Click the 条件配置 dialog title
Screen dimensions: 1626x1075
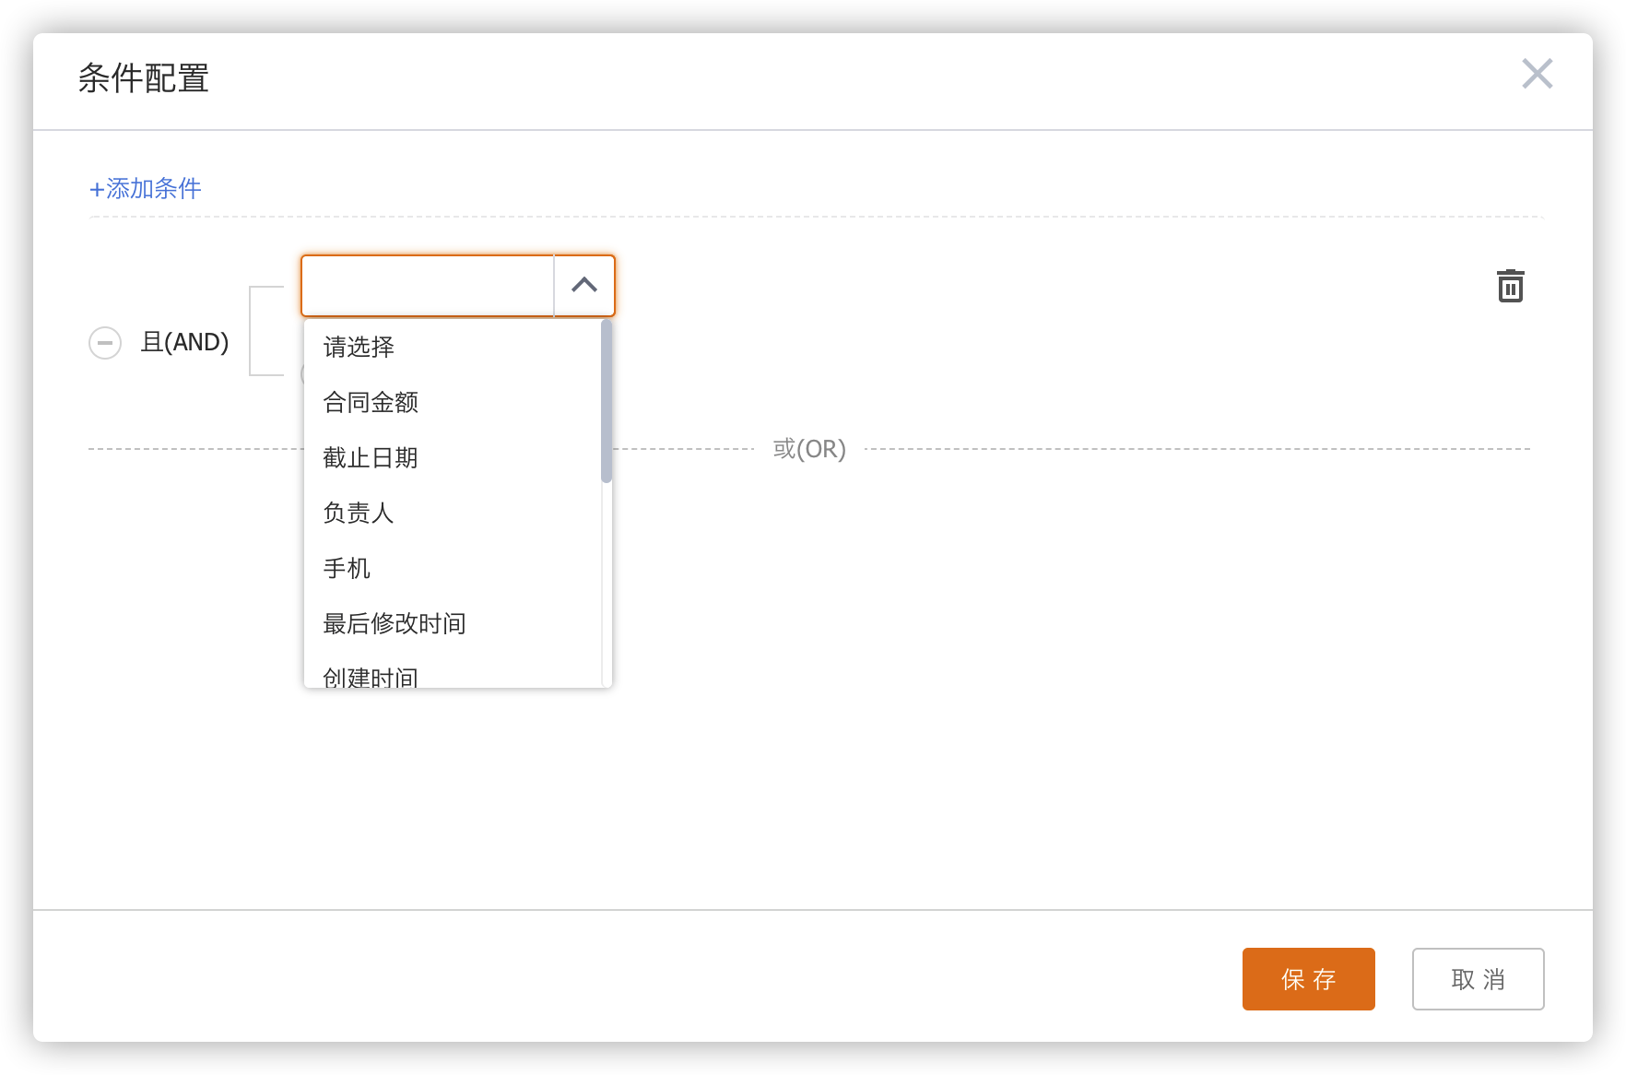click(x=144, y=78)
